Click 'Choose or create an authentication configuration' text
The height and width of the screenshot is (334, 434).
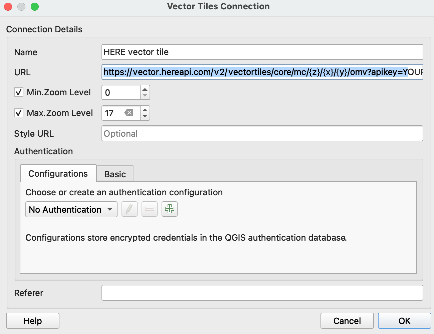124,192
